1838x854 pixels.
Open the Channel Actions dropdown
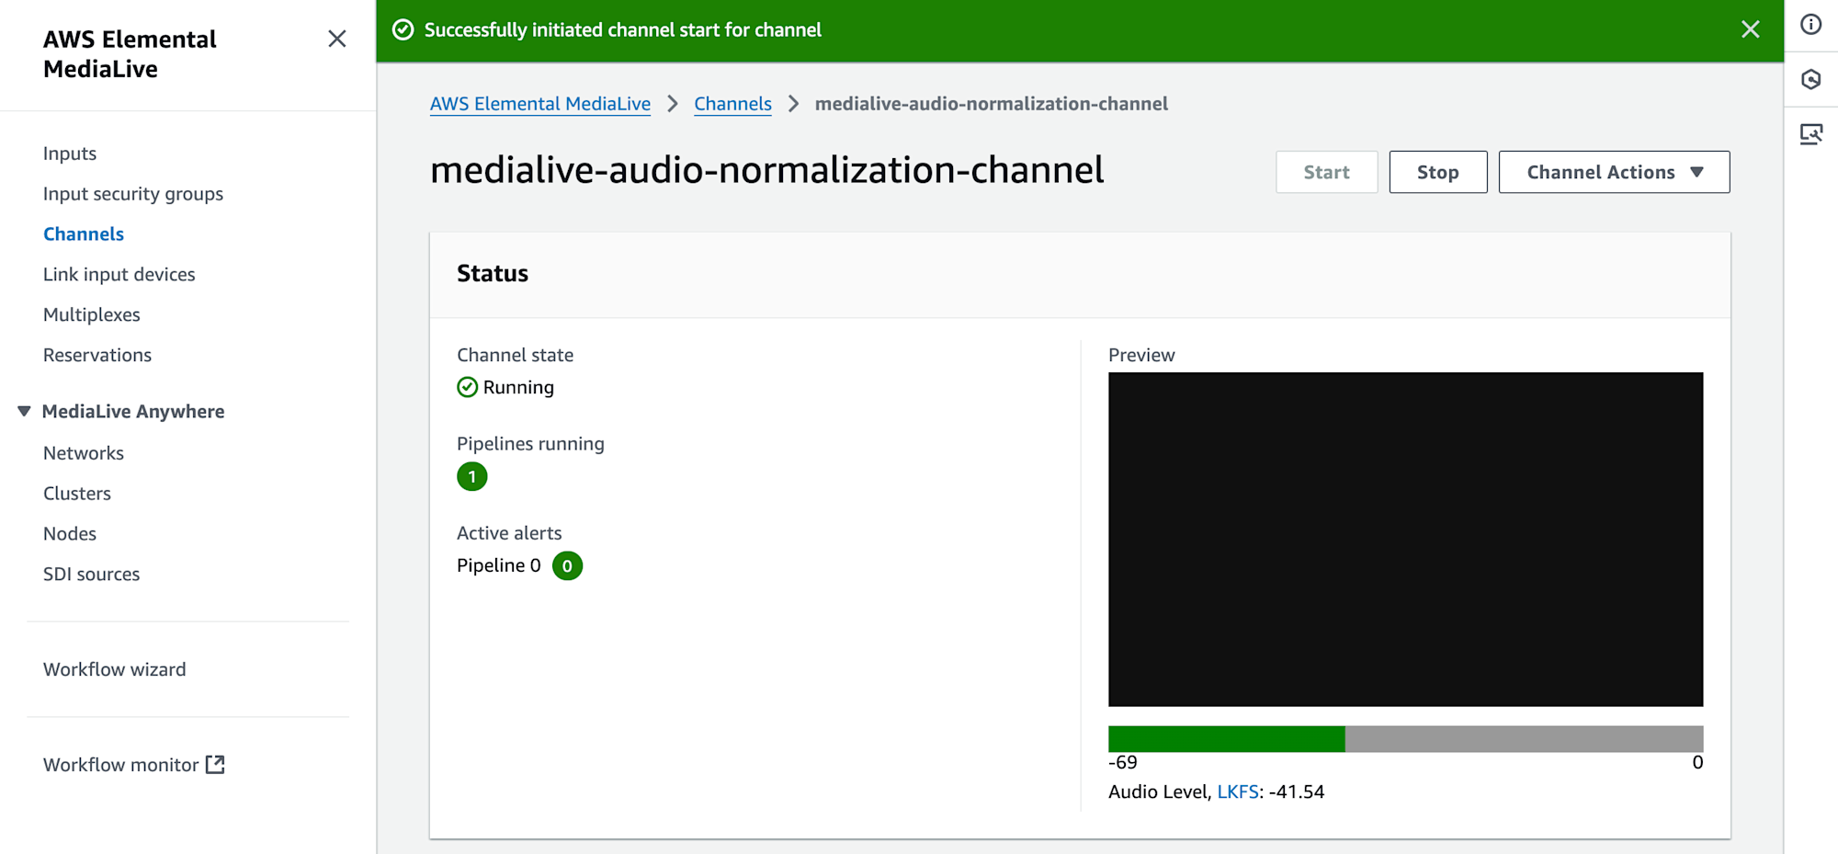click(1614, 172)
